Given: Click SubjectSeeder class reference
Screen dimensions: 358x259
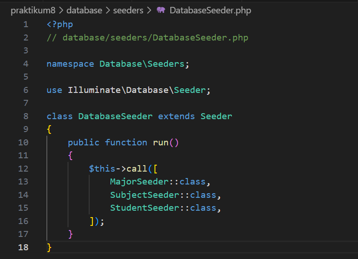Looking at the screenshot, I should pos(144,195).
